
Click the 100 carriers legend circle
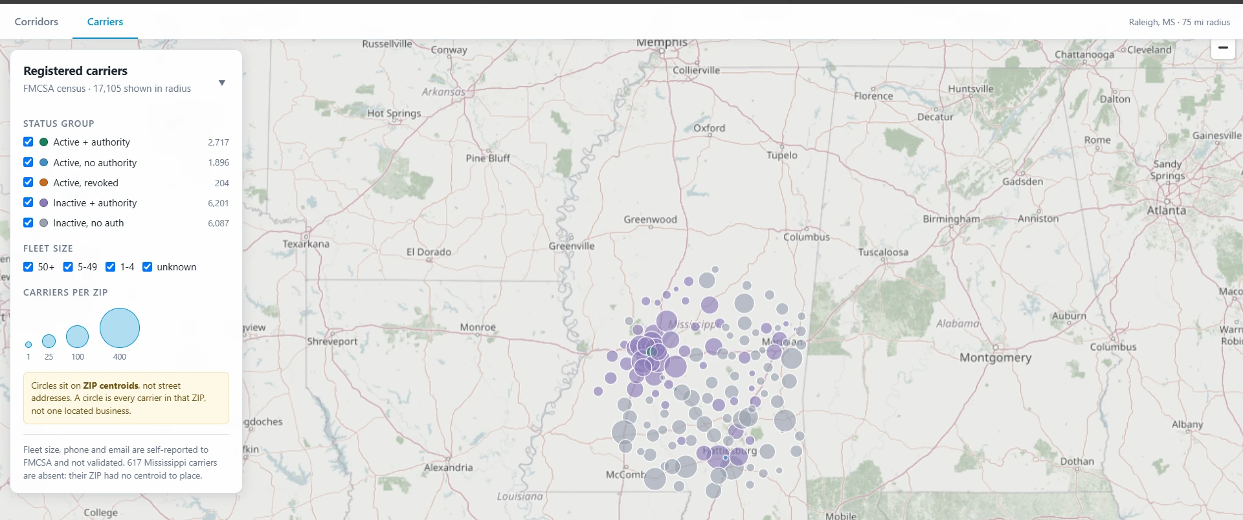(78, 336)
